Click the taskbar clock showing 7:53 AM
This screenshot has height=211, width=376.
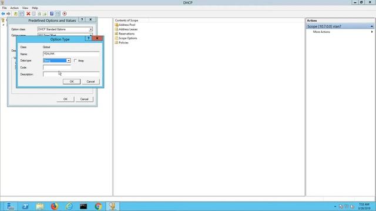click(x=364, y=206)
